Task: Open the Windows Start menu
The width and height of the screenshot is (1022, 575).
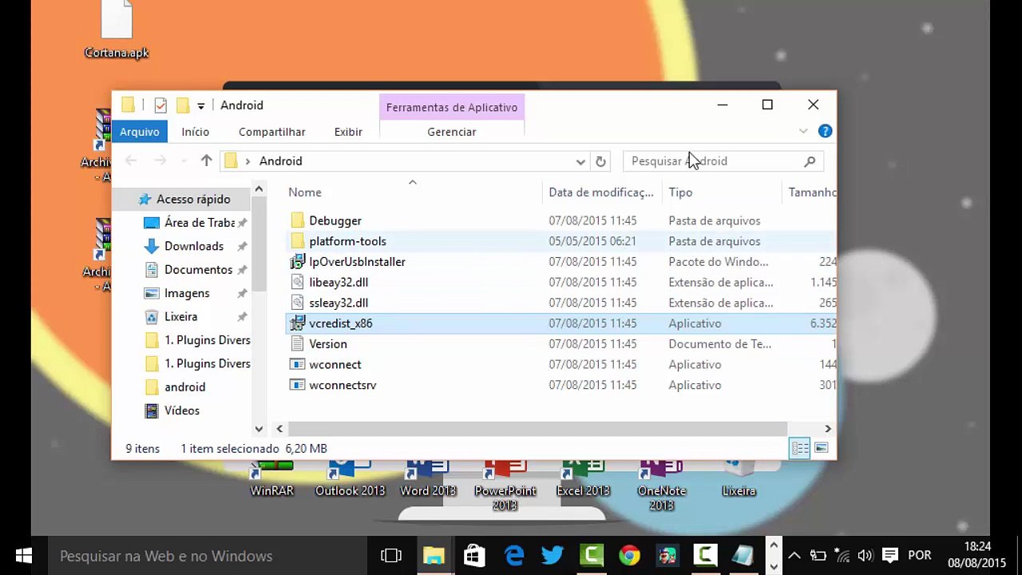Action: coord(23,556)
